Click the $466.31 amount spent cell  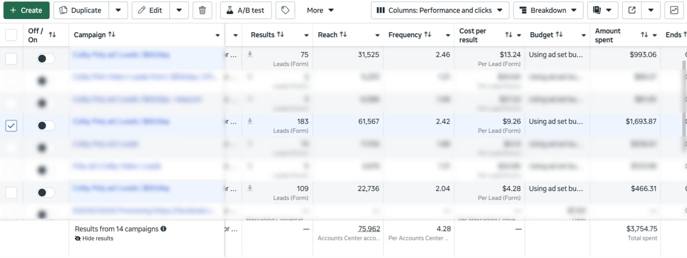[x=625, y=193]
